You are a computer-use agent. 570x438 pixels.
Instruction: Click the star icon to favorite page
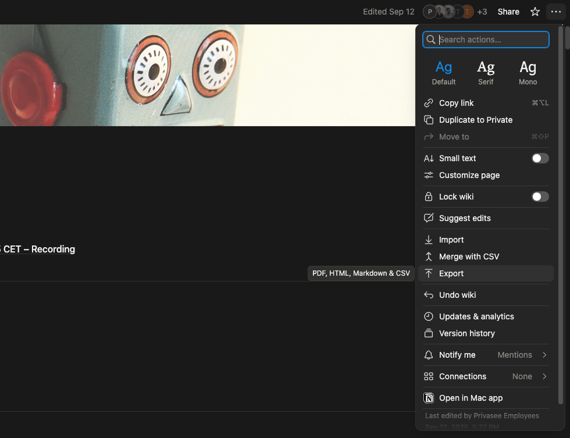(x=535, y=12)
